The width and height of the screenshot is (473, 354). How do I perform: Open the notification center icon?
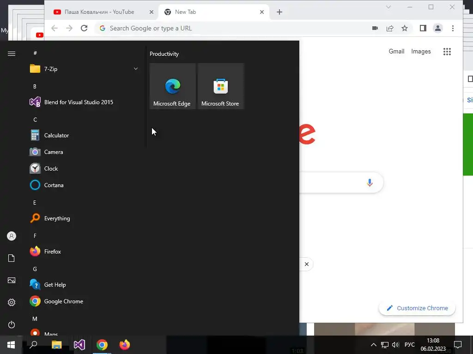(458, 345)
